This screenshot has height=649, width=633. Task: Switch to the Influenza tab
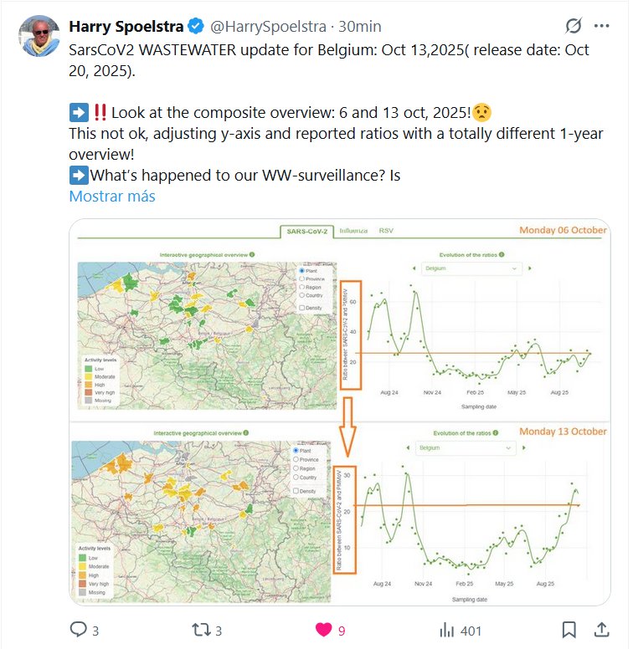click(353, 230)
